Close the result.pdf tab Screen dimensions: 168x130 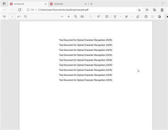pyautogui.click(x=86, y=4)
